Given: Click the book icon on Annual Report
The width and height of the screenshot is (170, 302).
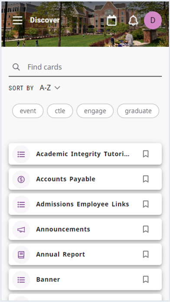Looking at the screenshot, I should pyautogui.click(x=21, y=255).
